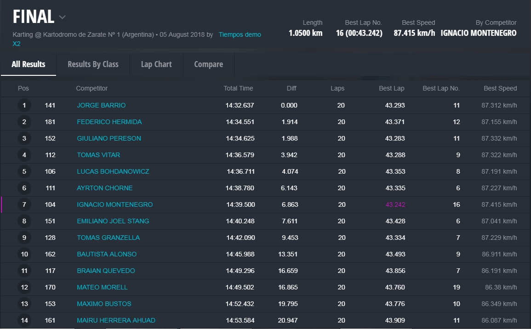View TOMAS VITAR's details
Image resolution: width=531 pixels, height=329 pixels.
[x=98, y=155]
